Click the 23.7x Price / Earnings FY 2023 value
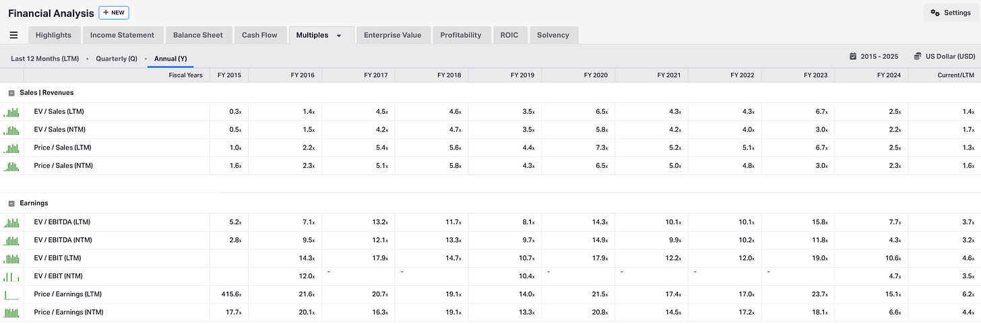 point(819,295)
